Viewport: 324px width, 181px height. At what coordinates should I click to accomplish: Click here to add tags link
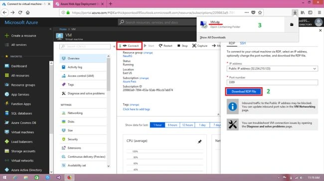click(x=137, y=109)
